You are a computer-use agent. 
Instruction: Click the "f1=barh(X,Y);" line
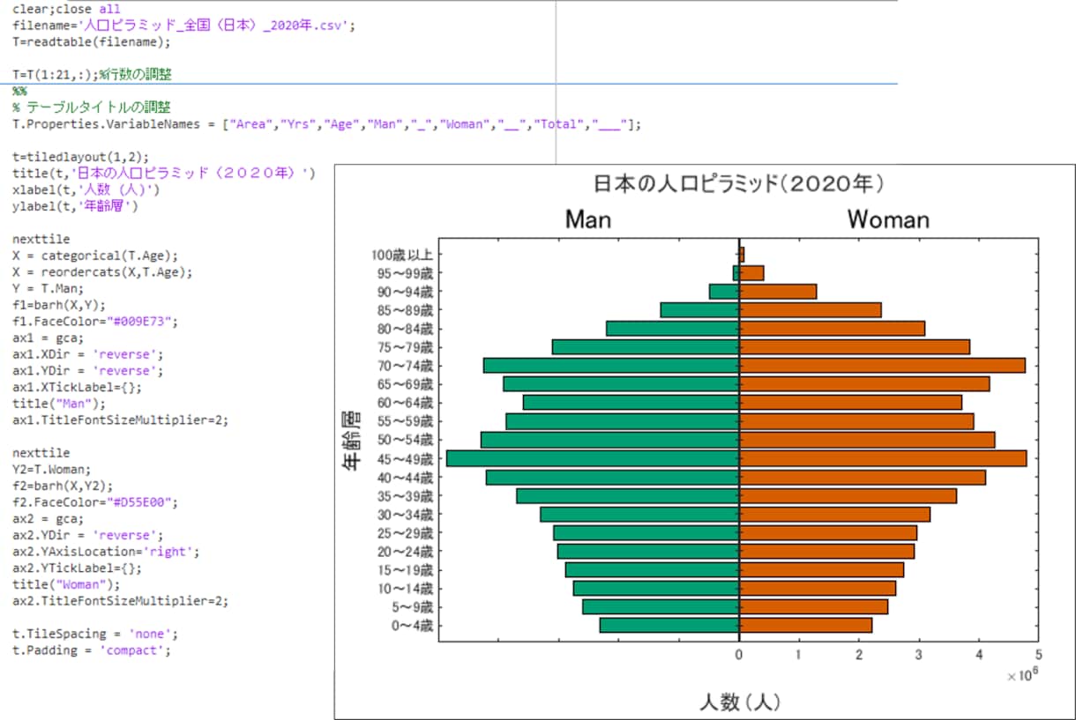click(x=59, y=305)
